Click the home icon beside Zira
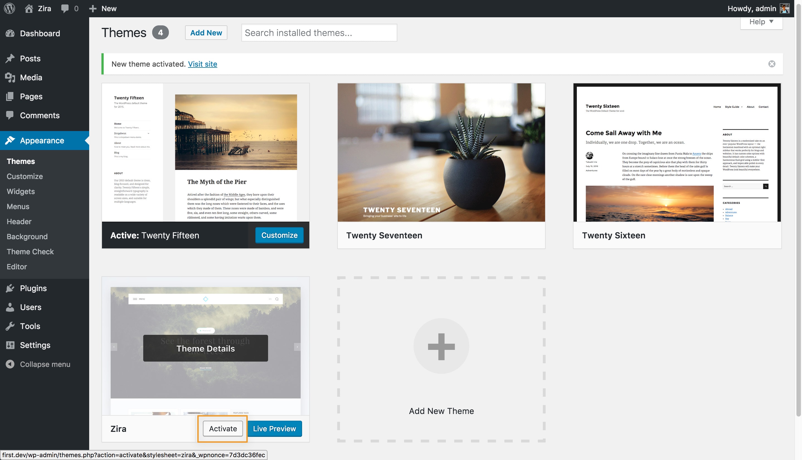This screenshot has height=460, width=802. pos(29,9)
